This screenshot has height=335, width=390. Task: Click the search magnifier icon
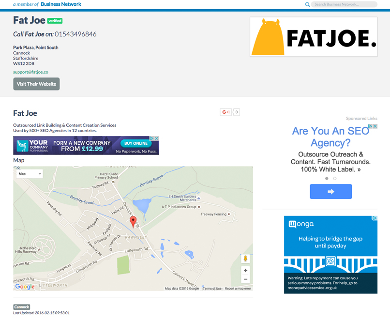(x=307, y=4)
